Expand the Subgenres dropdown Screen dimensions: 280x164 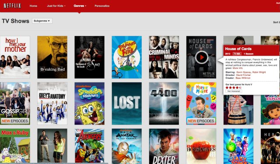click(x=42, y=21)
